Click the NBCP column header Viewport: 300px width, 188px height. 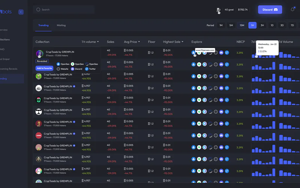click(x=240, y=42)
